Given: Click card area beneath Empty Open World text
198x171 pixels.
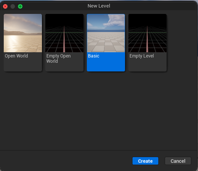Looking at the screenshot, I should (64, 67).
